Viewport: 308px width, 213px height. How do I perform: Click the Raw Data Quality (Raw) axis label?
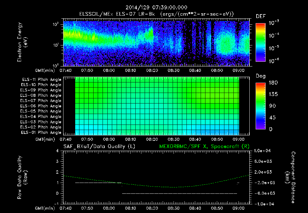coord(22,177)
